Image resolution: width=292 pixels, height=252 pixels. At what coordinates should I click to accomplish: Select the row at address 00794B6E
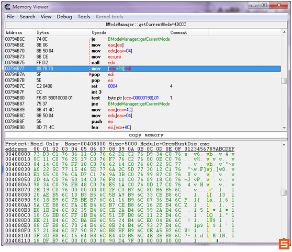click(143, 45)
